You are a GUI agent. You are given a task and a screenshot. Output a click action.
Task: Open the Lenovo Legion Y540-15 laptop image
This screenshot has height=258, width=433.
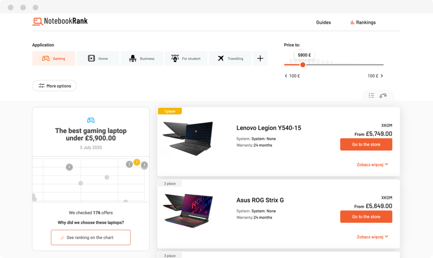tap(188, 138)
